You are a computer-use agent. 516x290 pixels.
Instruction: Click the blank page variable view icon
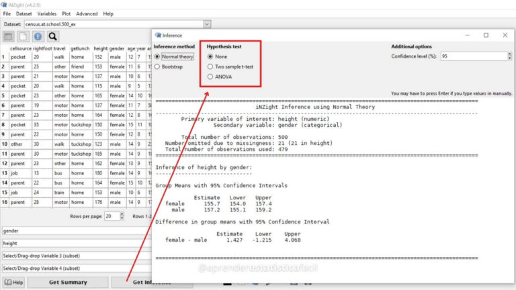click(23, 36)
